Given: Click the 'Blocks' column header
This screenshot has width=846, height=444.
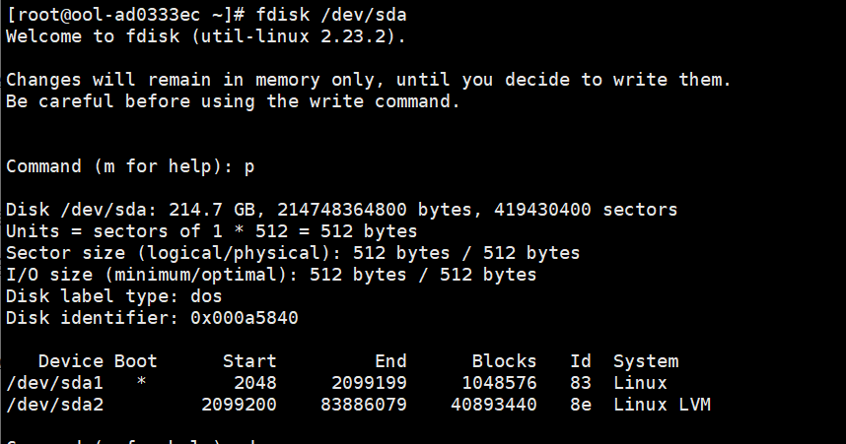Looking at the screenshot, I should 504,361.
